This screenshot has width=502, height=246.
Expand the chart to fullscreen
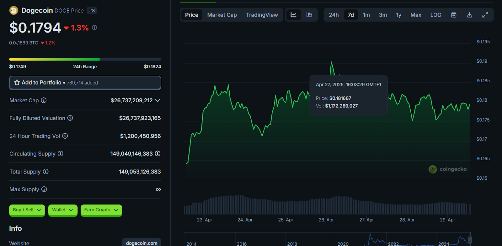485,15
